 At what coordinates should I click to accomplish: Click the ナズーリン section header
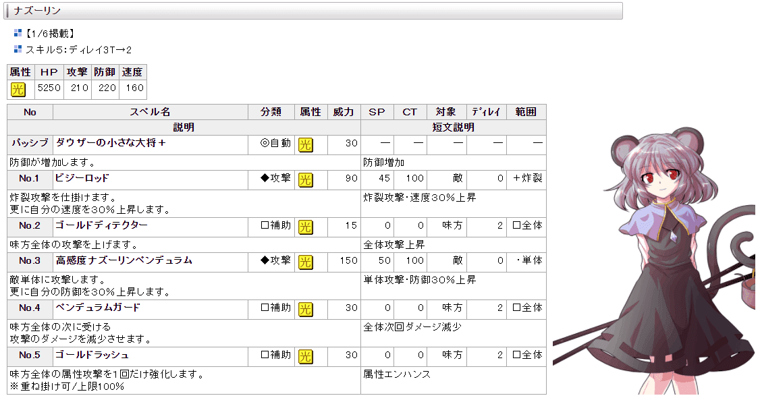click(313, 11)
